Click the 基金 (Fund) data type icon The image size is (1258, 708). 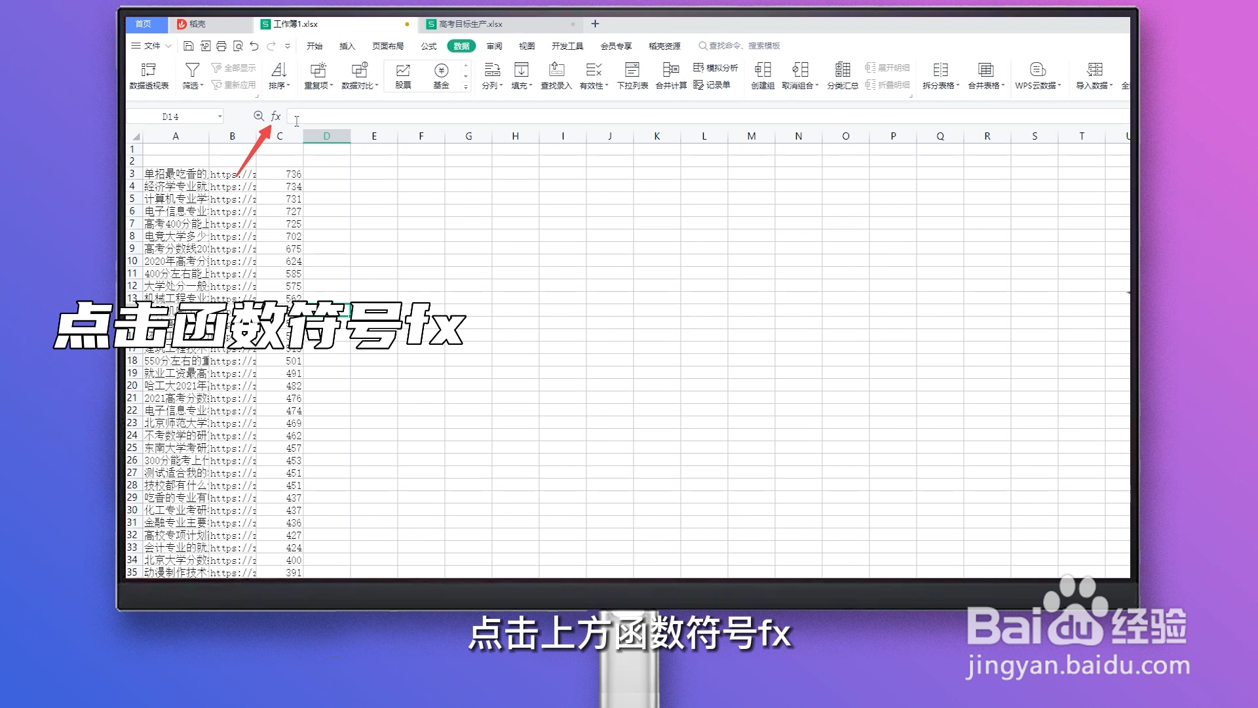tap(442, 74)
